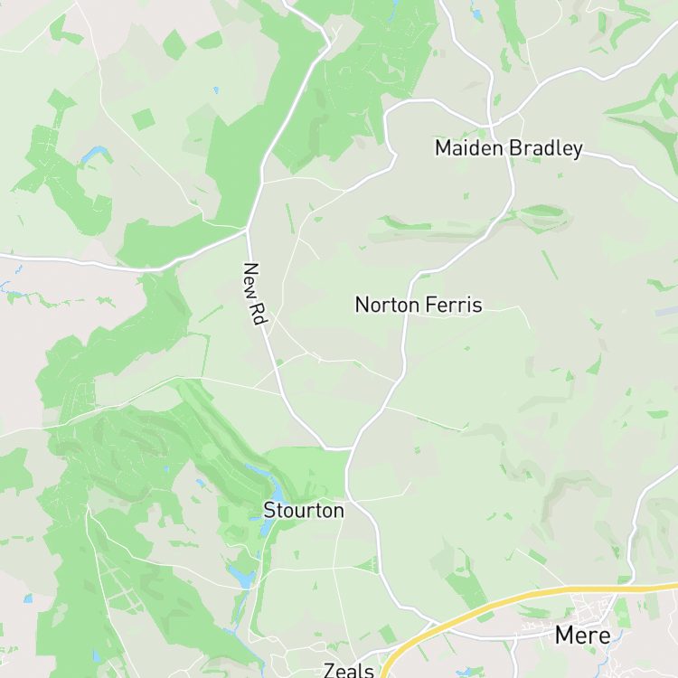Screen dimensions: 678x678
Task: Click the tiny blue pond at top right
Action: 476,14
